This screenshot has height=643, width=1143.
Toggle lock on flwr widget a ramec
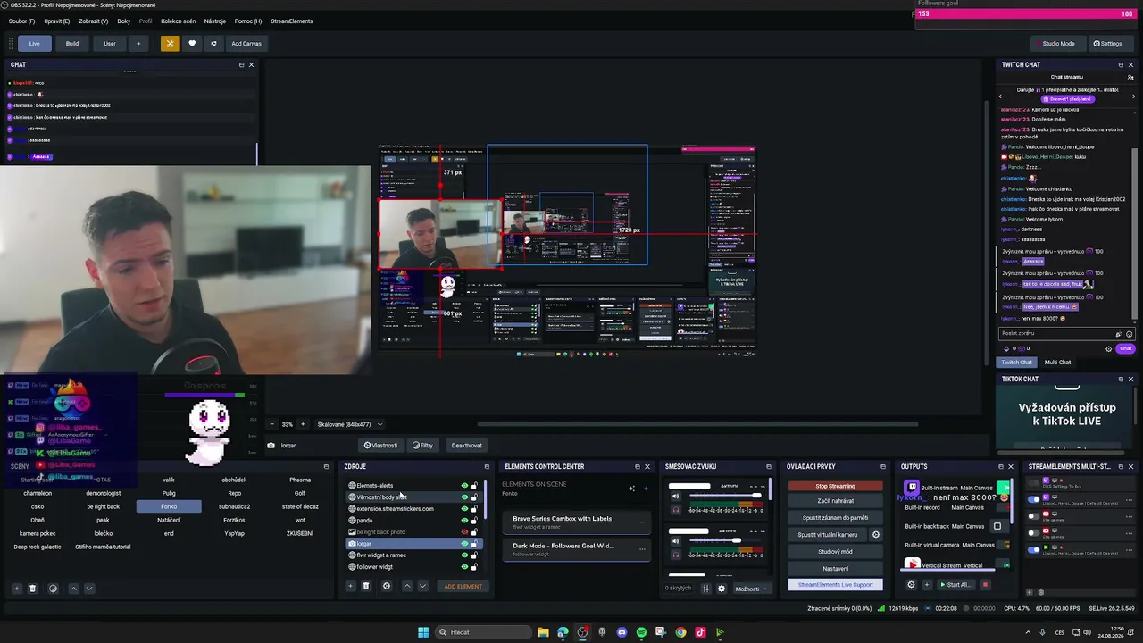474,555
